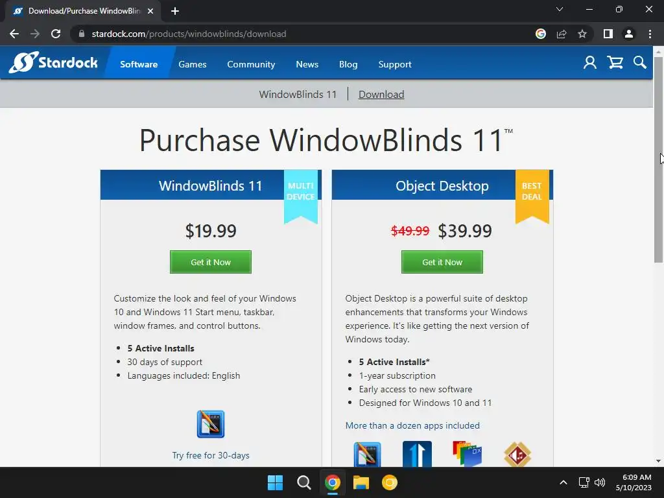Click the share page icon
The width and height of the screenshot is (664, 498).
click(562, 34)
